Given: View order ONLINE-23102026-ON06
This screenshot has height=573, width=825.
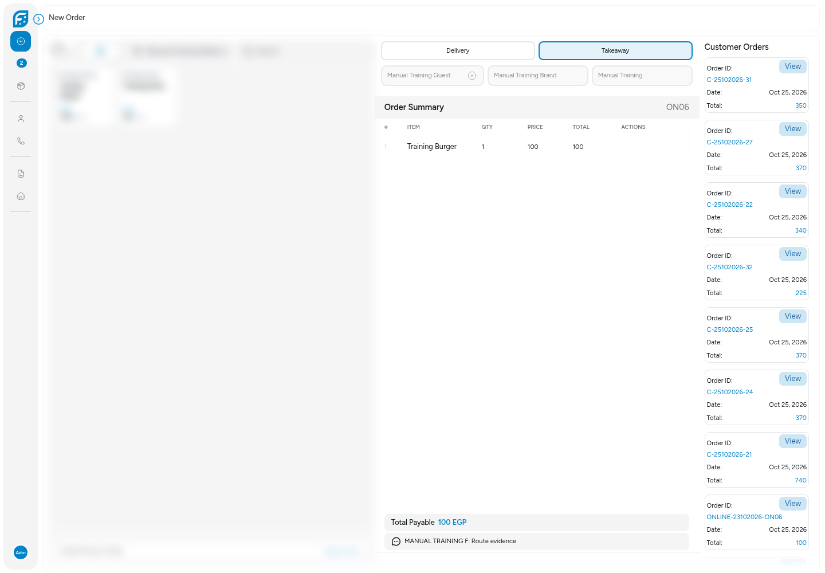Looking at the screenshot, I should click(793, 504).
